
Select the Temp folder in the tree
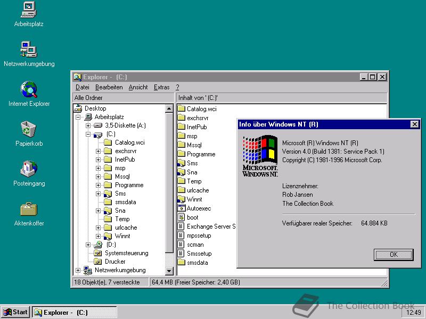point(122,219)
